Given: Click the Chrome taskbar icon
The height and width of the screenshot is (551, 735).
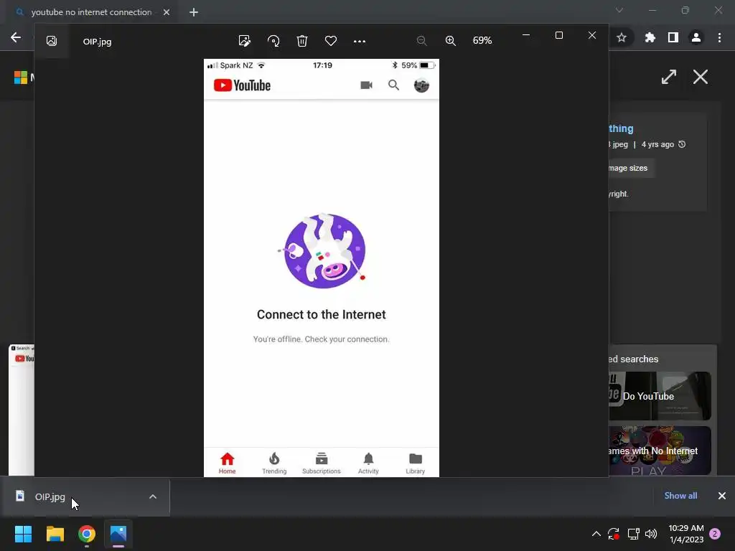Looking at the screenshot, I should click(x=87, y=534).
